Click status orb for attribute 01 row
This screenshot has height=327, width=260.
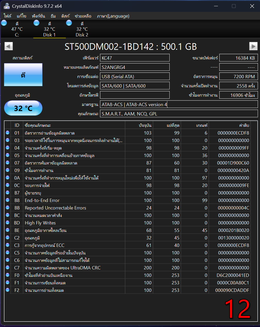[7, 133]
